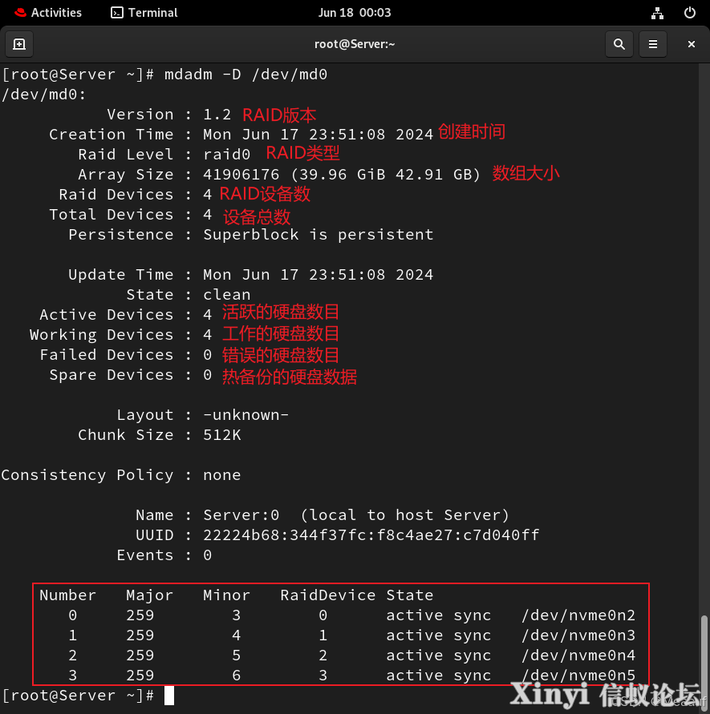Click the 'Failed Devices' label
Screen dimensions: 710x714
pos(106,355)
